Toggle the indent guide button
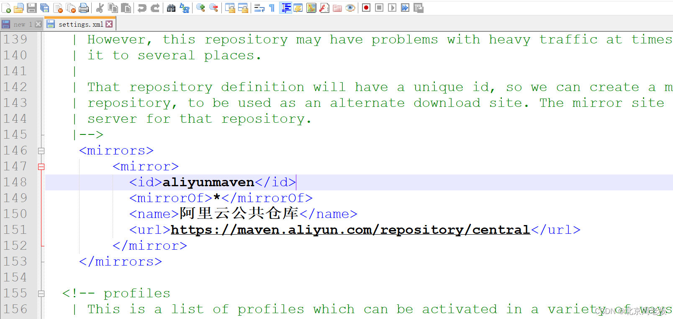Screen dimensions: 673x319 [285, 8]
